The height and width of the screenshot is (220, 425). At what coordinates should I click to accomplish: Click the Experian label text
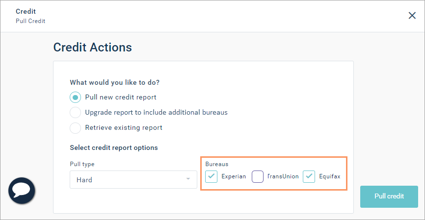234,176
